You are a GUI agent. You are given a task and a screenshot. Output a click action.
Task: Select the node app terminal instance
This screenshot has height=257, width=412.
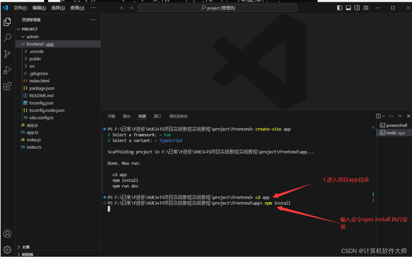coord(394,133)
